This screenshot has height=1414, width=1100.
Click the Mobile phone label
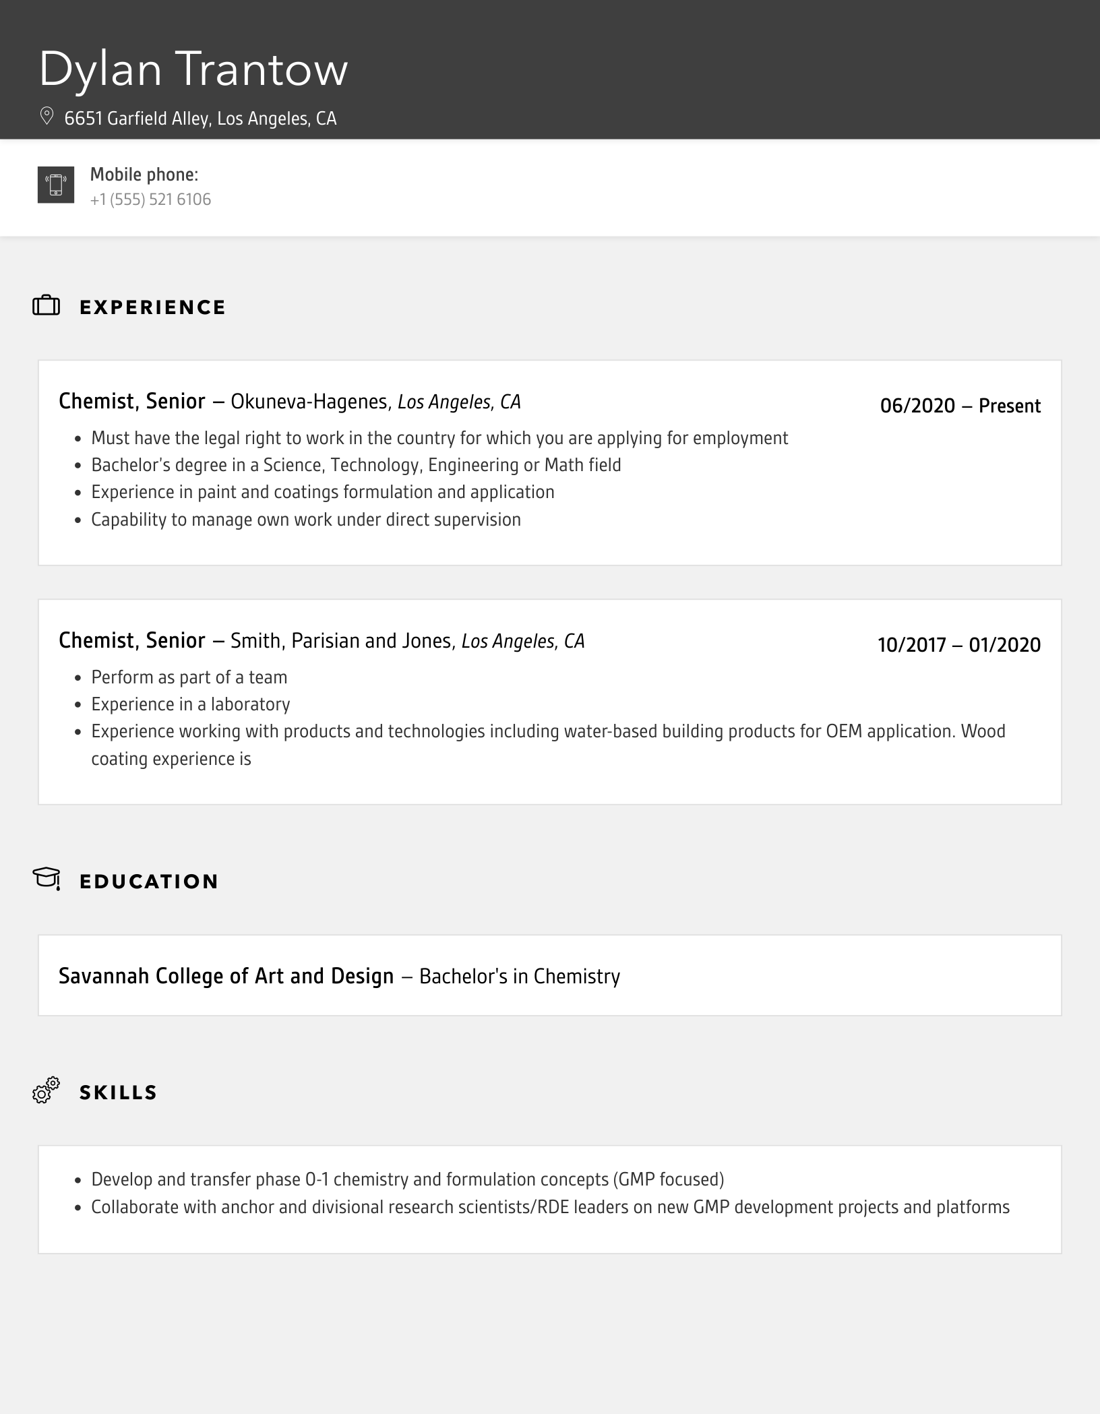[x=144, y=175]
